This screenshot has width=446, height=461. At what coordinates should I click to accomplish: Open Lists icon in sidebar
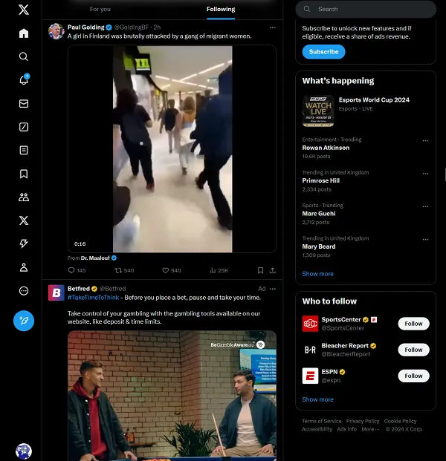click(24, 150)
